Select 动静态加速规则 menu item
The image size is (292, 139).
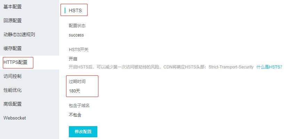pyautogui.click(x=19, y=34)
